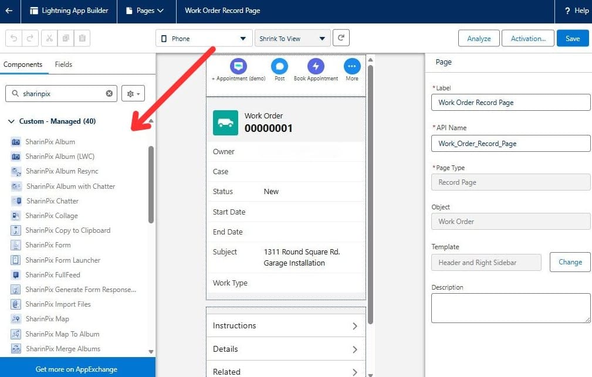Open the Pages menu in the header

(x=146, y=11)
